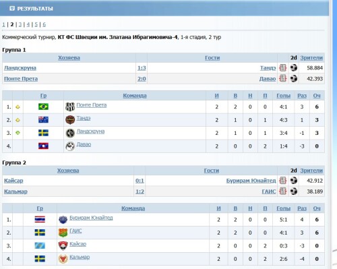
Task: Click Thailand flag next to Бурирам Юнайтед
Action: pos(40,219)
